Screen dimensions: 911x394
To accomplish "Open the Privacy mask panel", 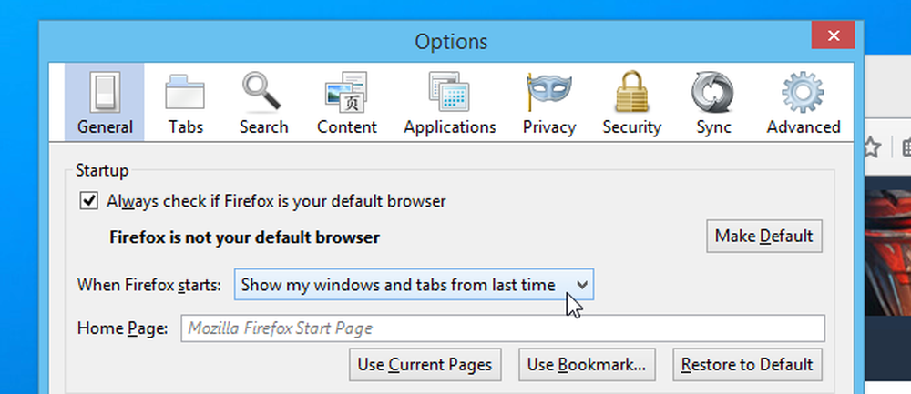I will [549, 102].
